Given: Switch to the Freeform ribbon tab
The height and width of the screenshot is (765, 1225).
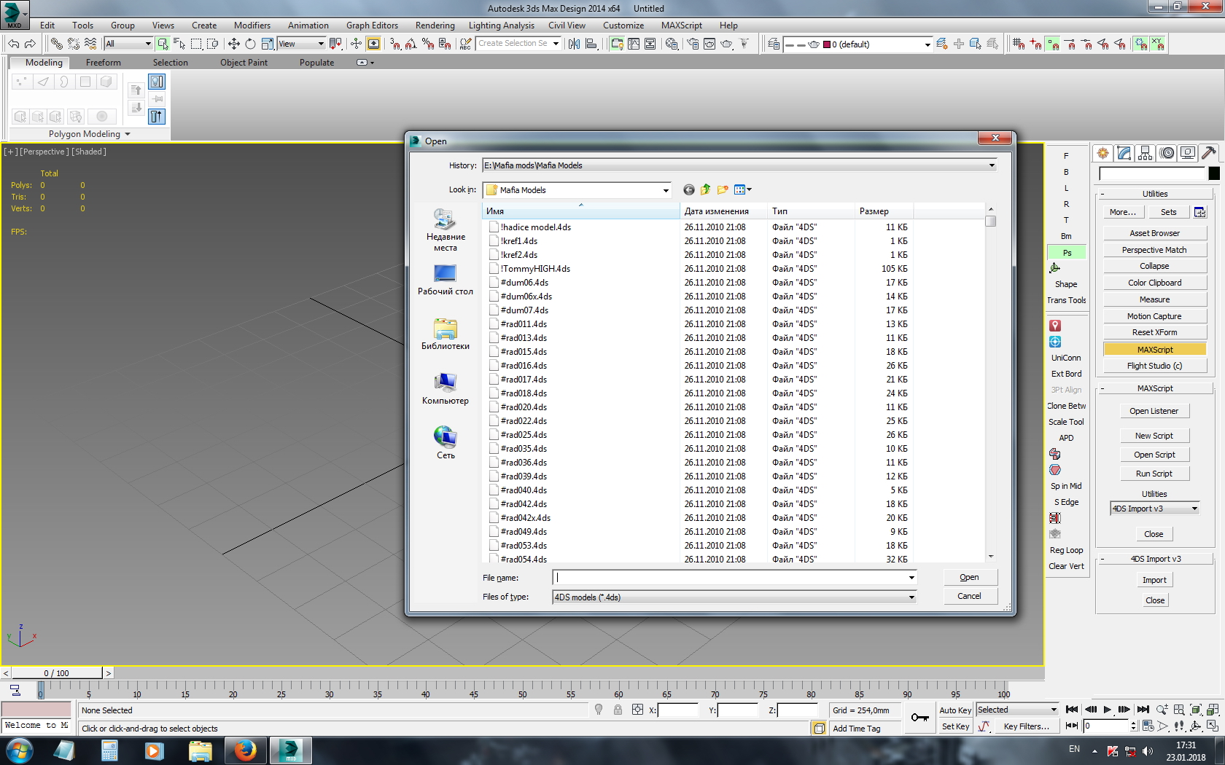Looking at the screenshot, I should [x=104, y=63].
